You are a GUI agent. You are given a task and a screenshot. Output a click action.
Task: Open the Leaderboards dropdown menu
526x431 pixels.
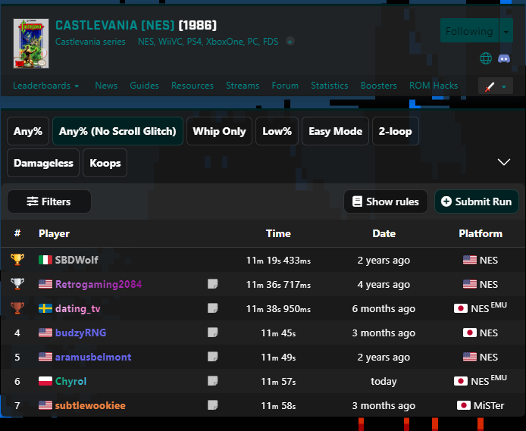(45, 86)
